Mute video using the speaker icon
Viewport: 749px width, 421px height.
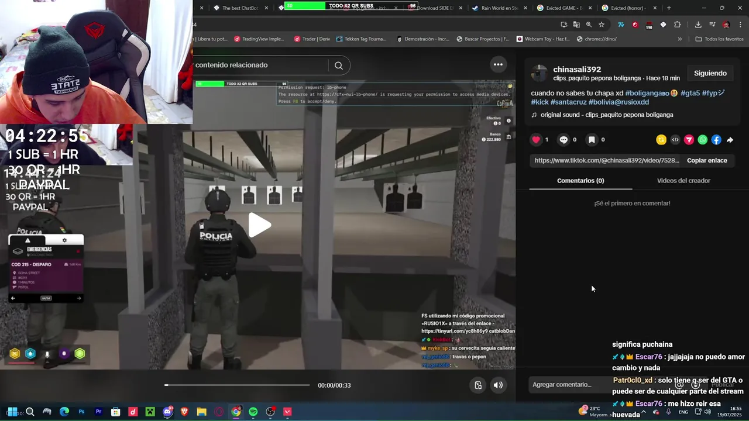tap(498, 385)
